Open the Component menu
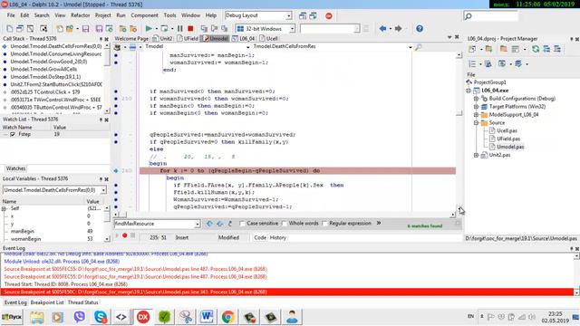 pos(144,15)
